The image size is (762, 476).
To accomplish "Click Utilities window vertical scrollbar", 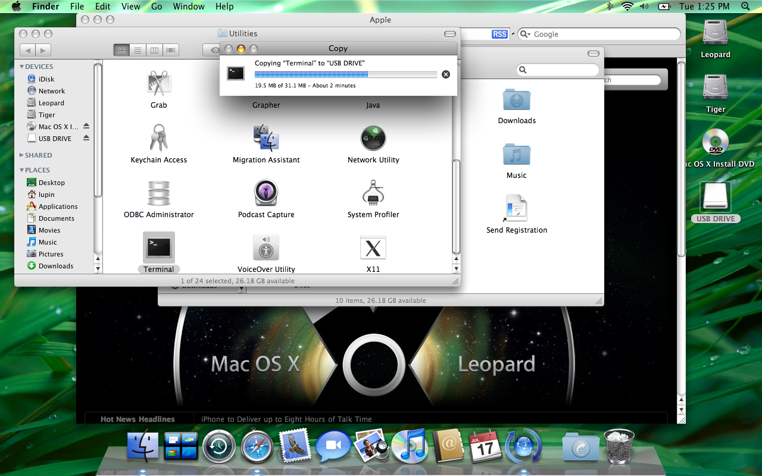I will pos(457,207).
